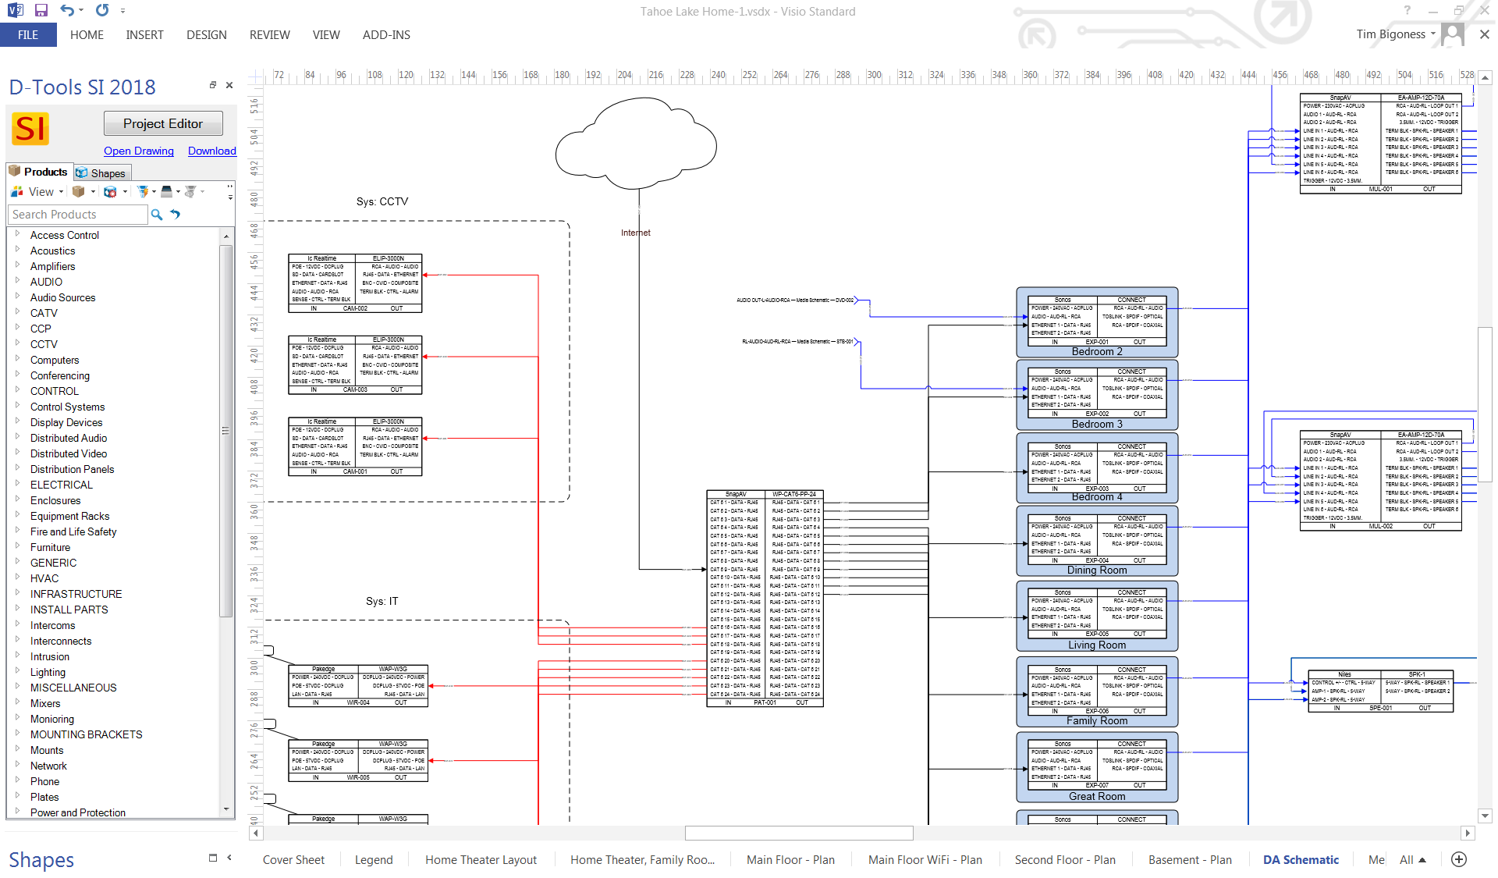Click the Project Editor button

click(x=163, y=123)
